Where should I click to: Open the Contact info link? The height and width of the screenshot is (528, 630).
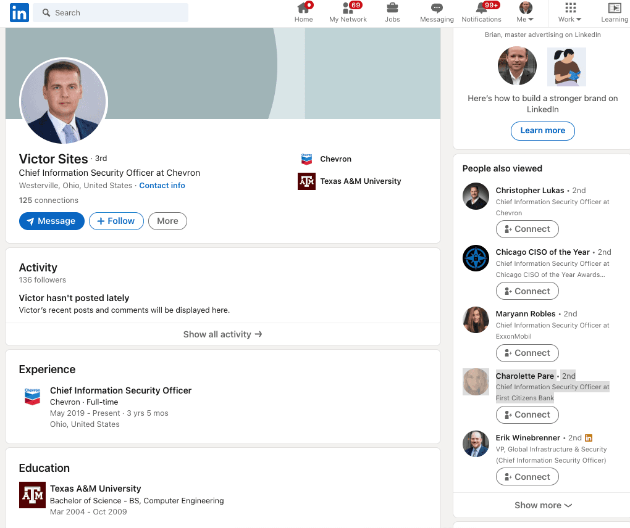coord(162,186)
